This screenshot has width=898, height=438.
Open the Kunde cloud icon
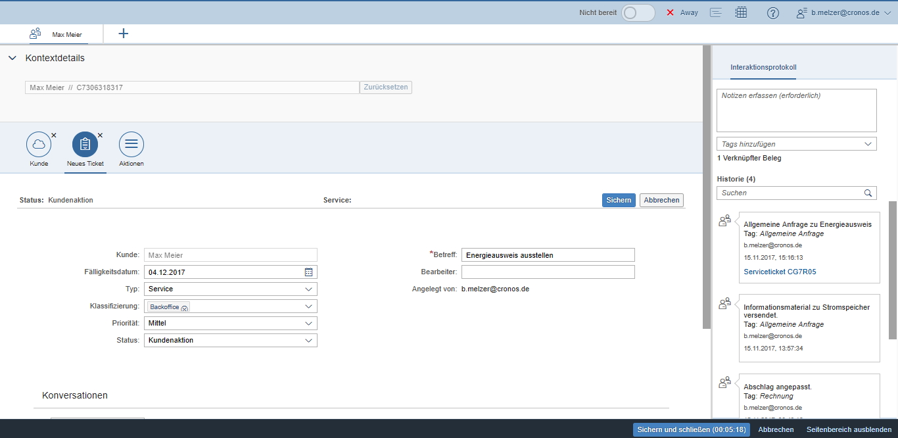click(39, 144)
